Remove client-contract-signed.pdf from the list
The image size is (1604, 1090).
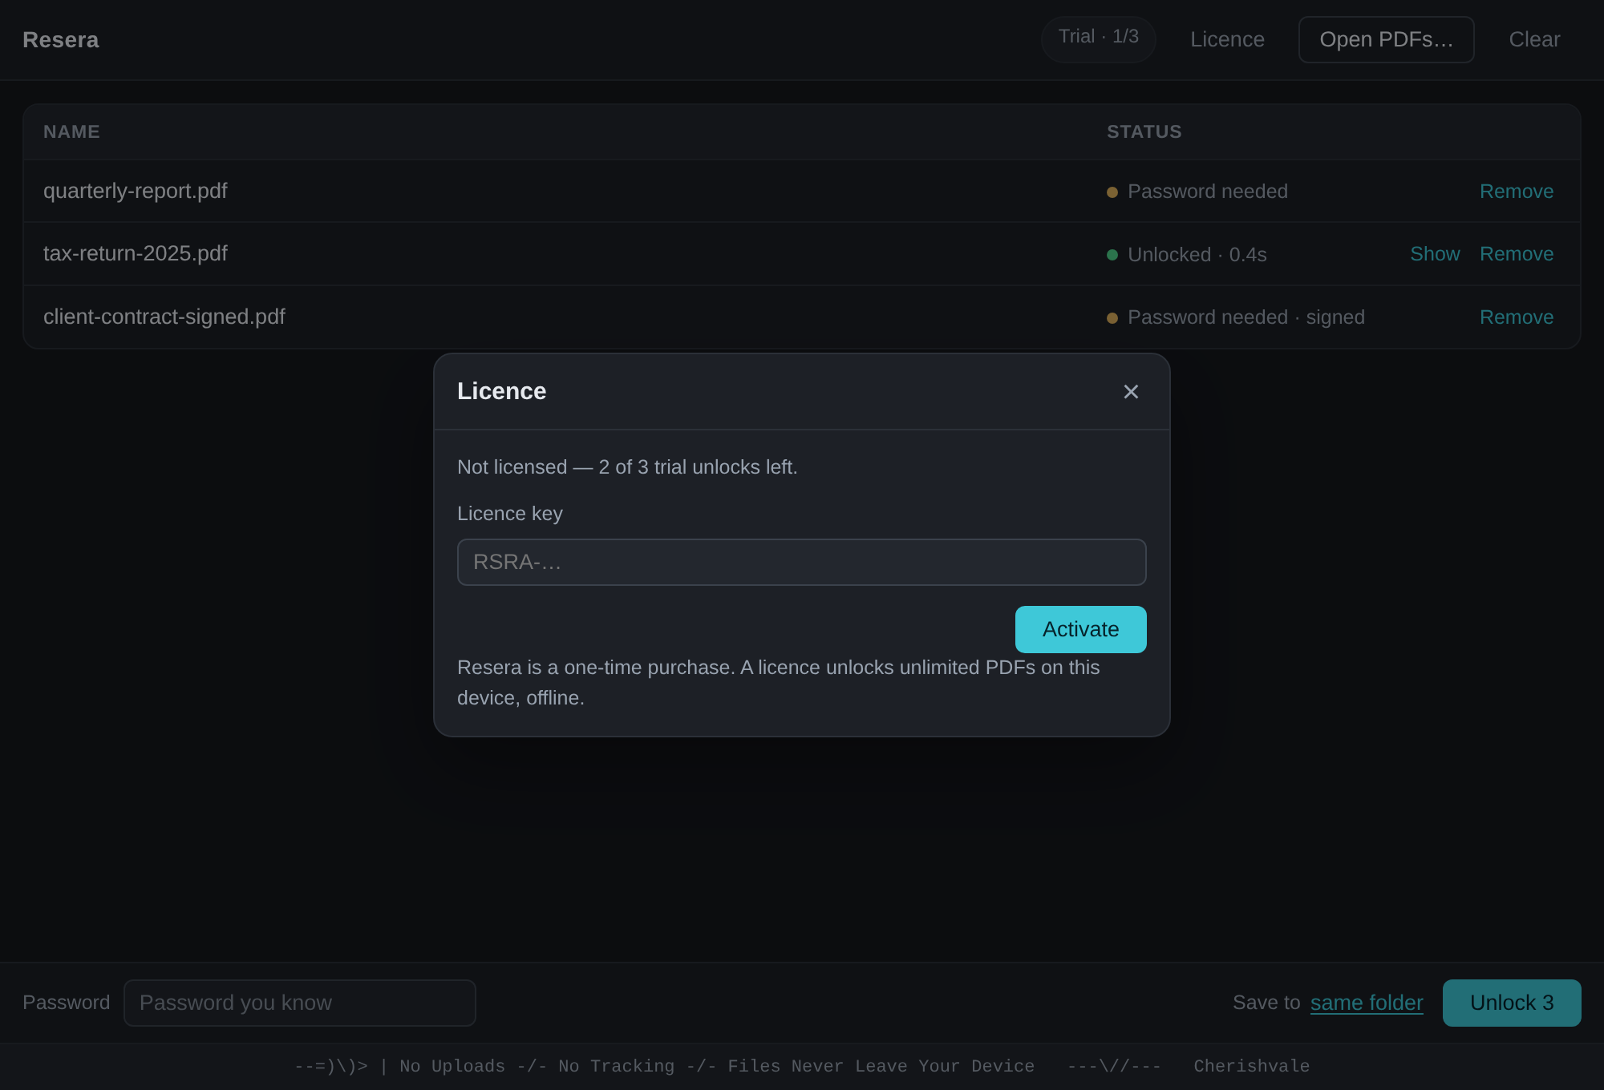1516,317
